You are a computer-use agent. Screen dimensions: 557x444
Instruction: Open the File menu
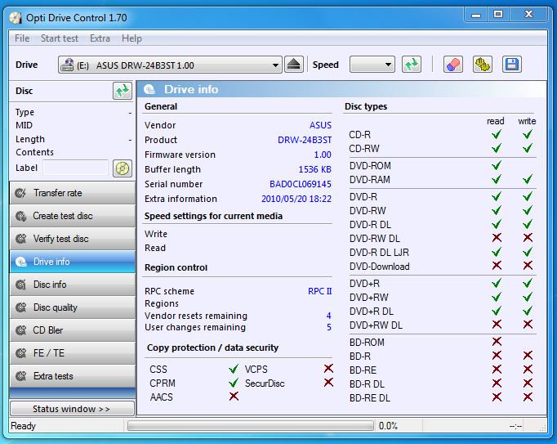(22, 38)
